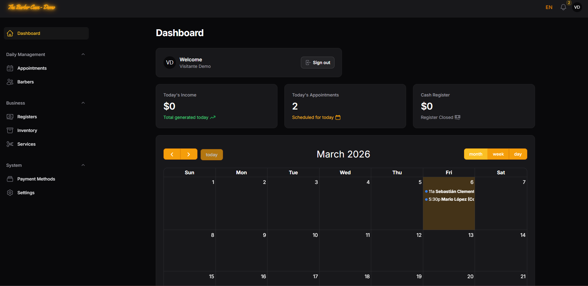Switch calendar to day view
588x286 pixels.
[518, 154]
